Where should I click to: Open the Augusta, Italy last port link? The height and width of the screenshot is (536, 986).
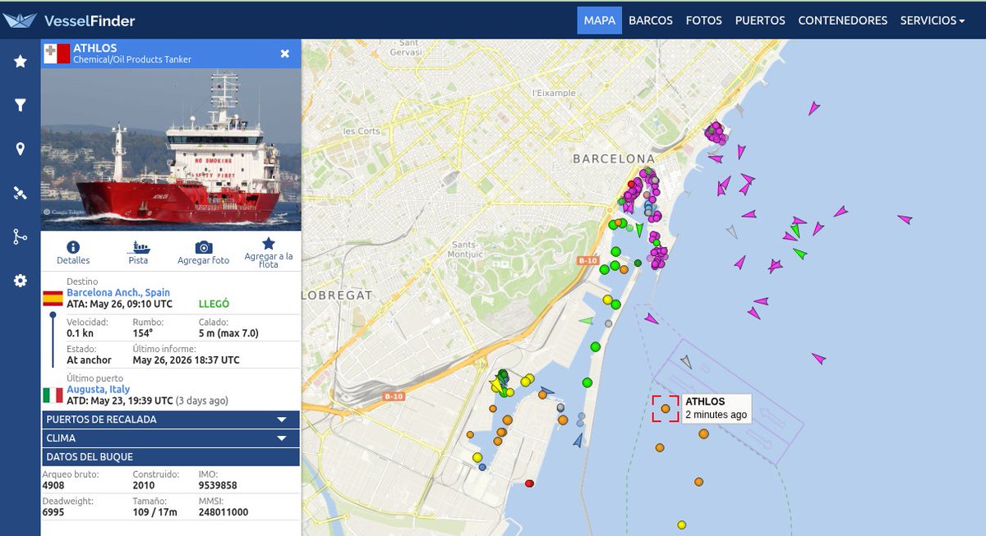pos(98,389)
